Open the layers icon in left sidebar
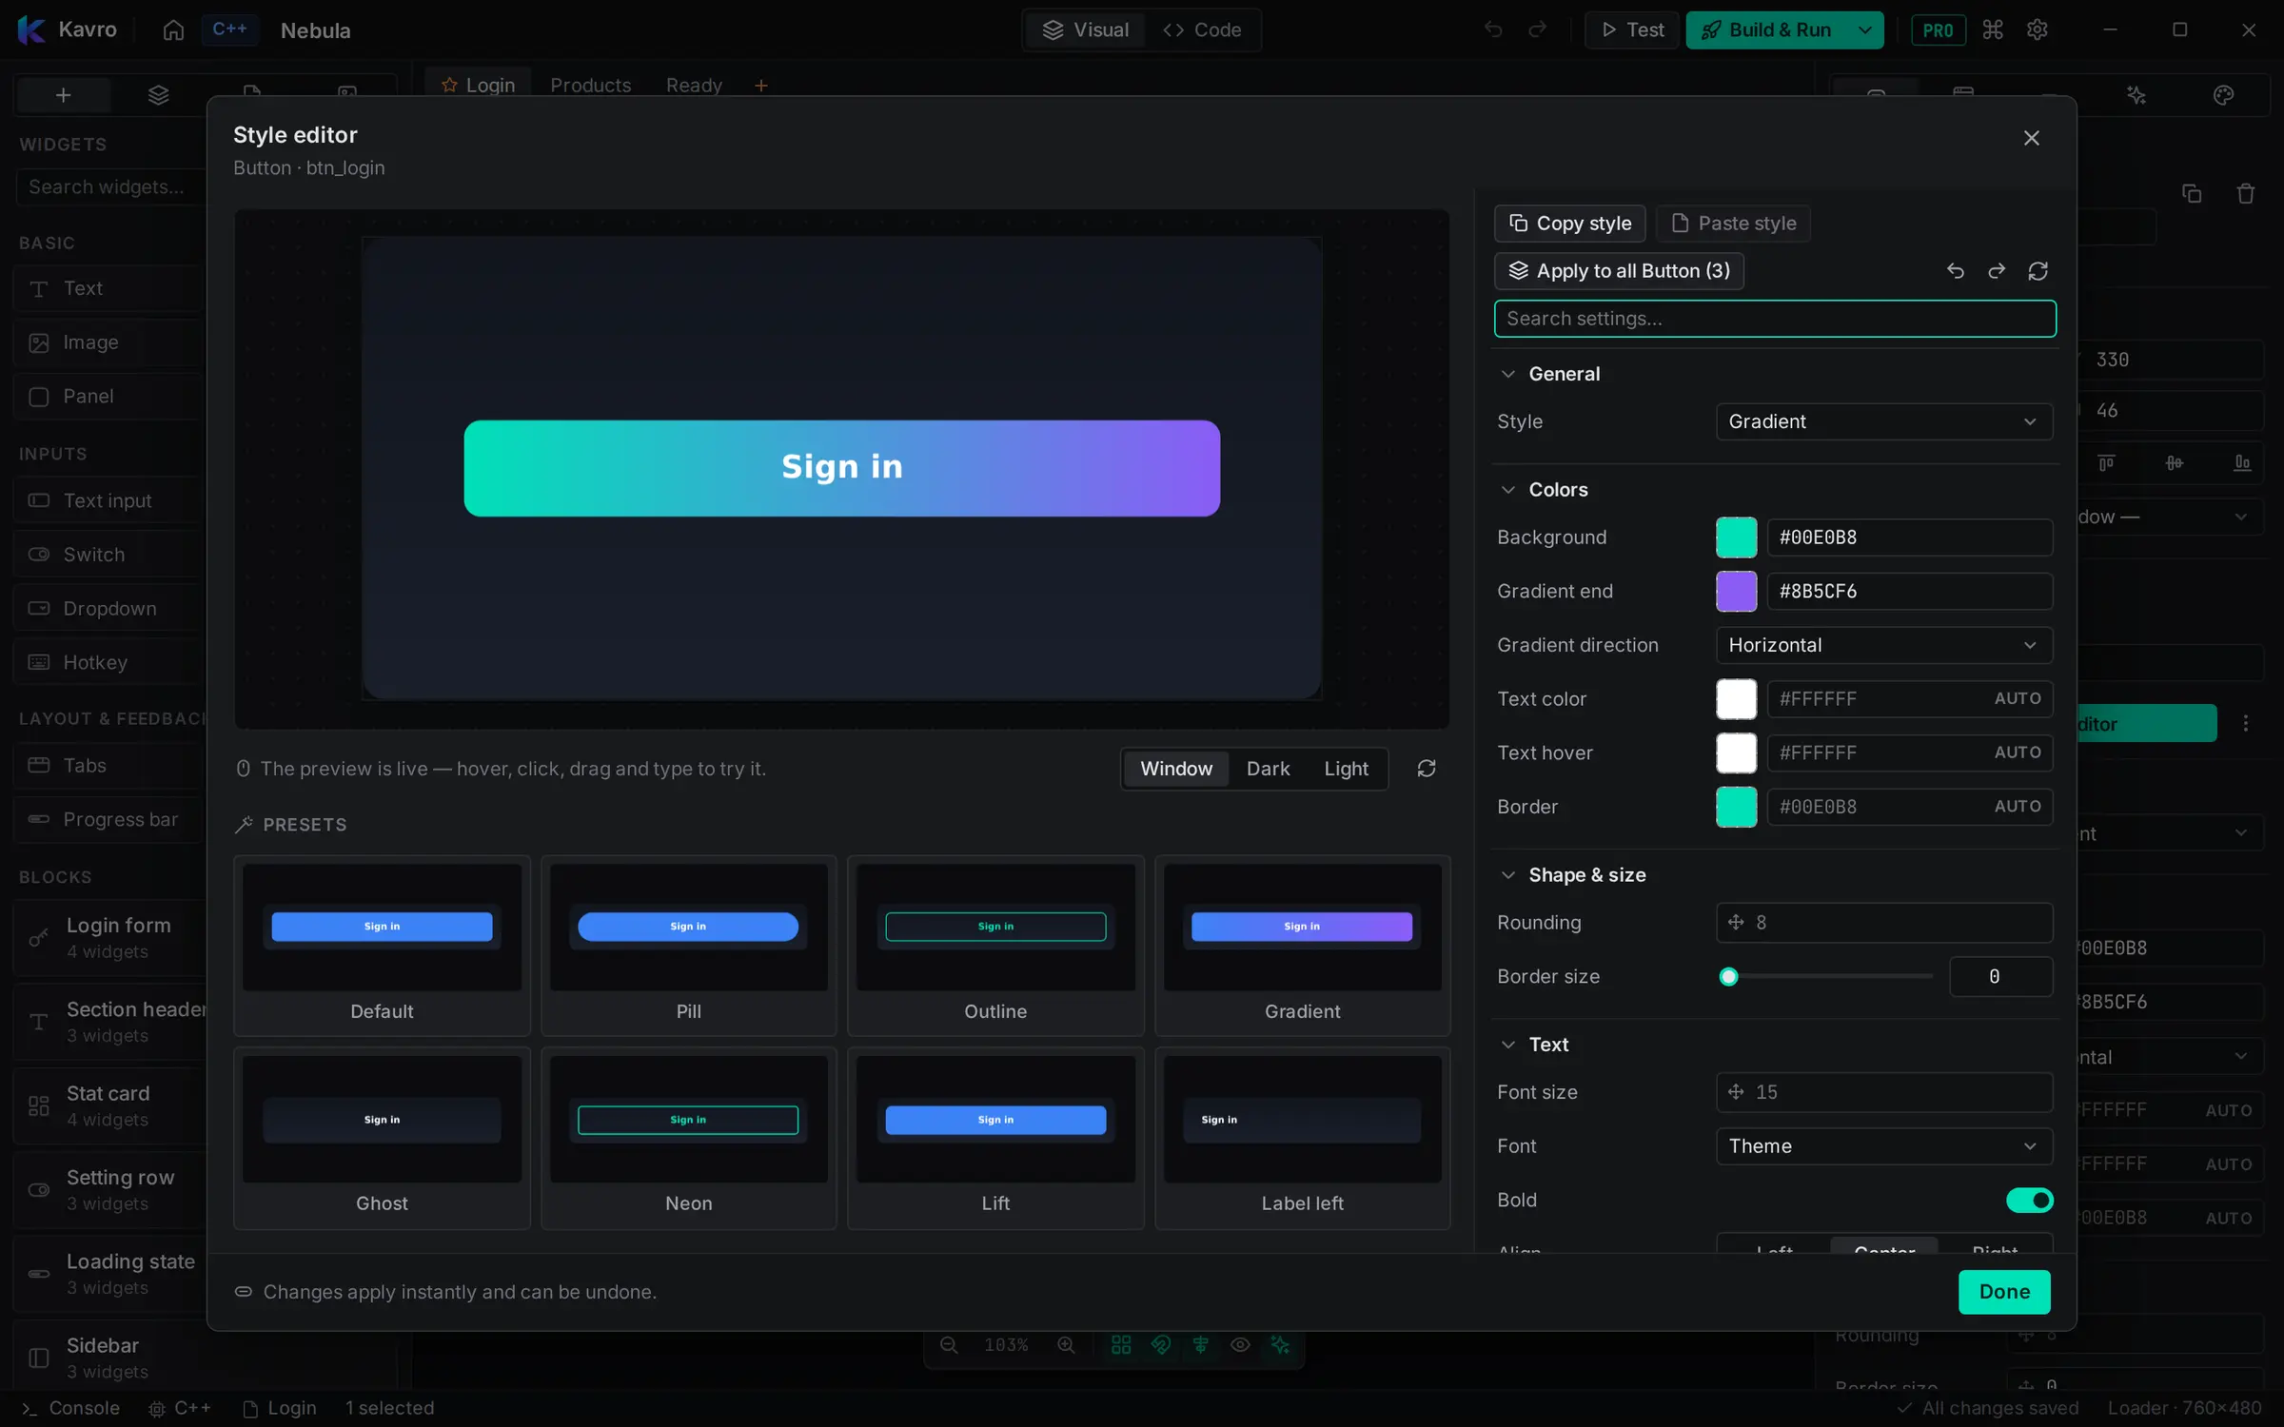The width and height of the screenshot is (2284, 1427). pos(158,95)
